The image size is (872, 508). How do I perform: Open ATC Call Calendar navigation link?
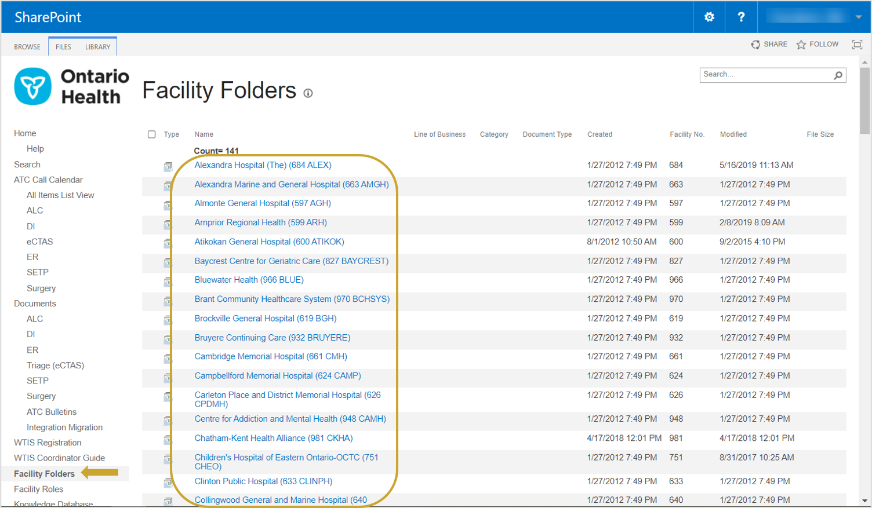click(x=48, y=180)
